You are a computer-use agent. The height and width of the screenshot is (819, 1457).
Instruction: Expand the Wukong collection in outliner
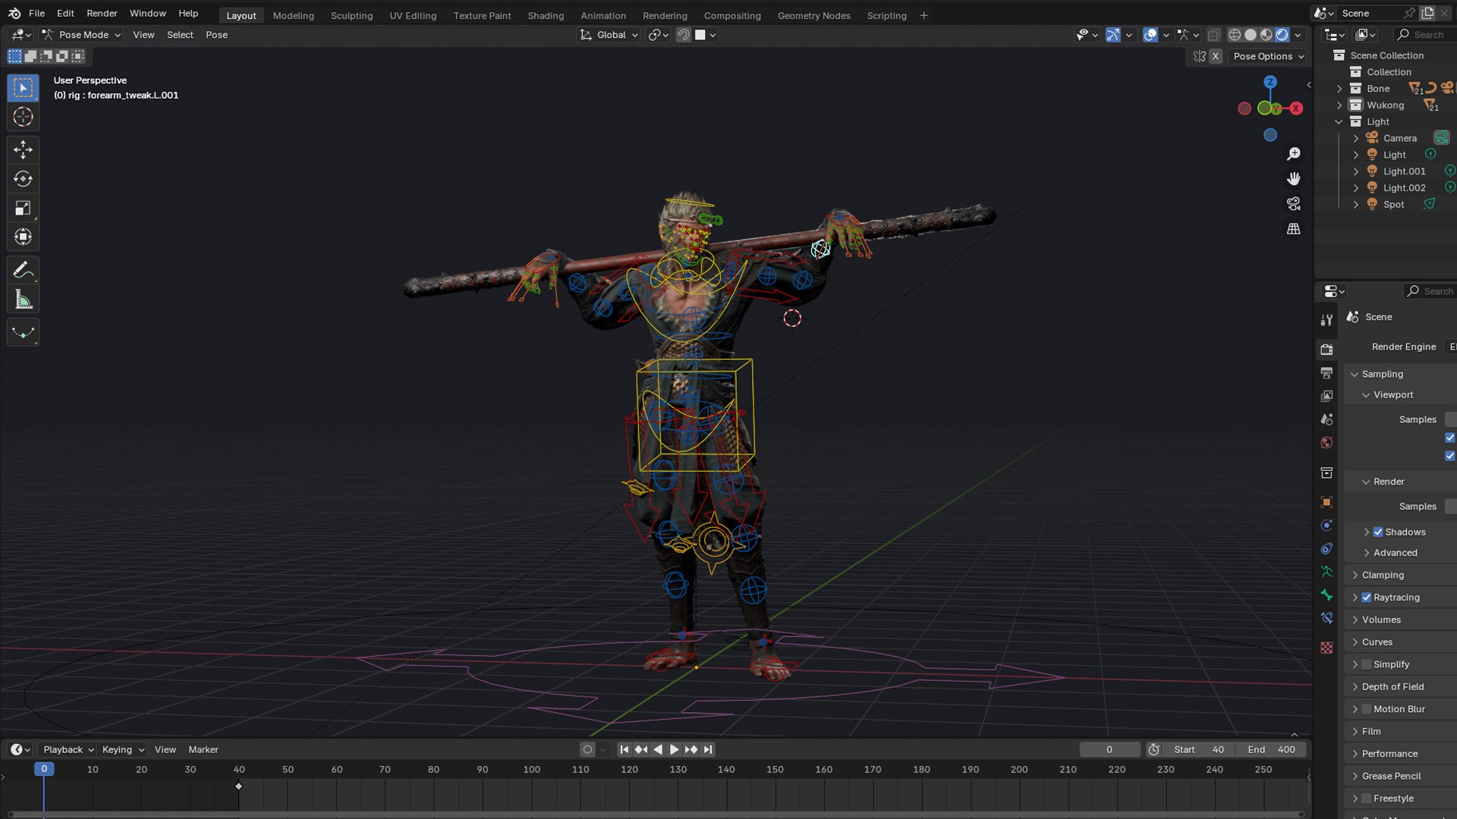pyautogui.click(x=1339, y=105)
